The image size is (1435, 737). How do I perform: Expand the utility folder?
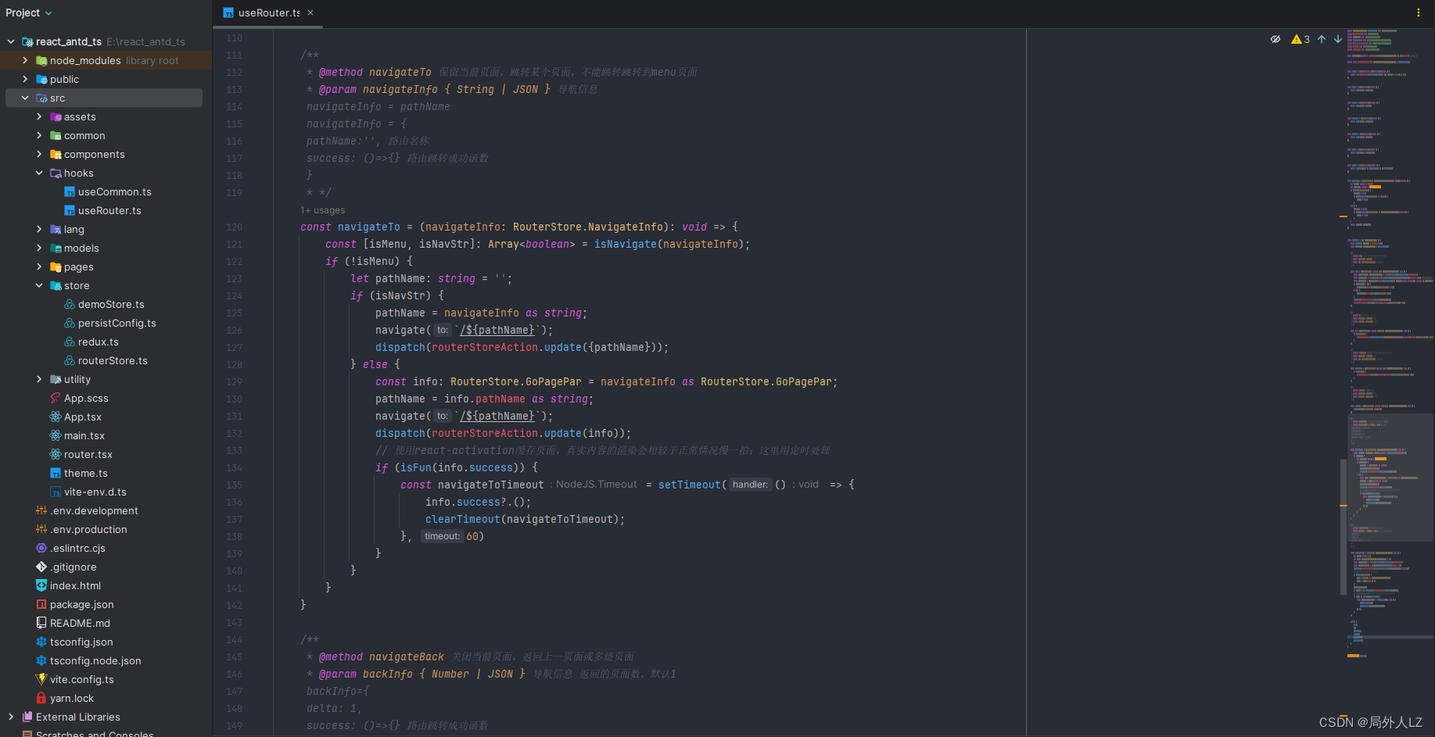click(x=39, y=379)
